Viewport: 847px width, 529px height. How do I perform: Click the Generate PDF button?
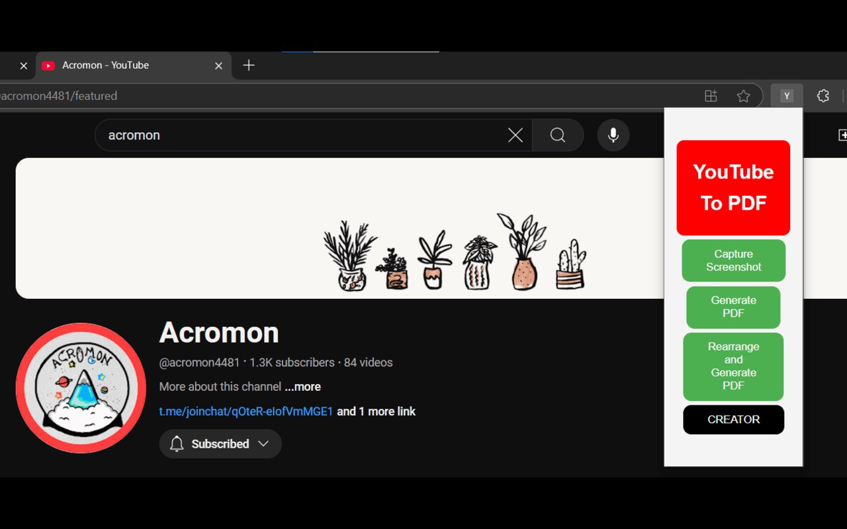coord(733,307)
